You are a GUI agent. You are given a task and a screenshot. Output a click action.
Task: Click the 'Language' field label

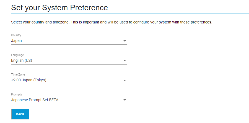(x=17, y=55)
